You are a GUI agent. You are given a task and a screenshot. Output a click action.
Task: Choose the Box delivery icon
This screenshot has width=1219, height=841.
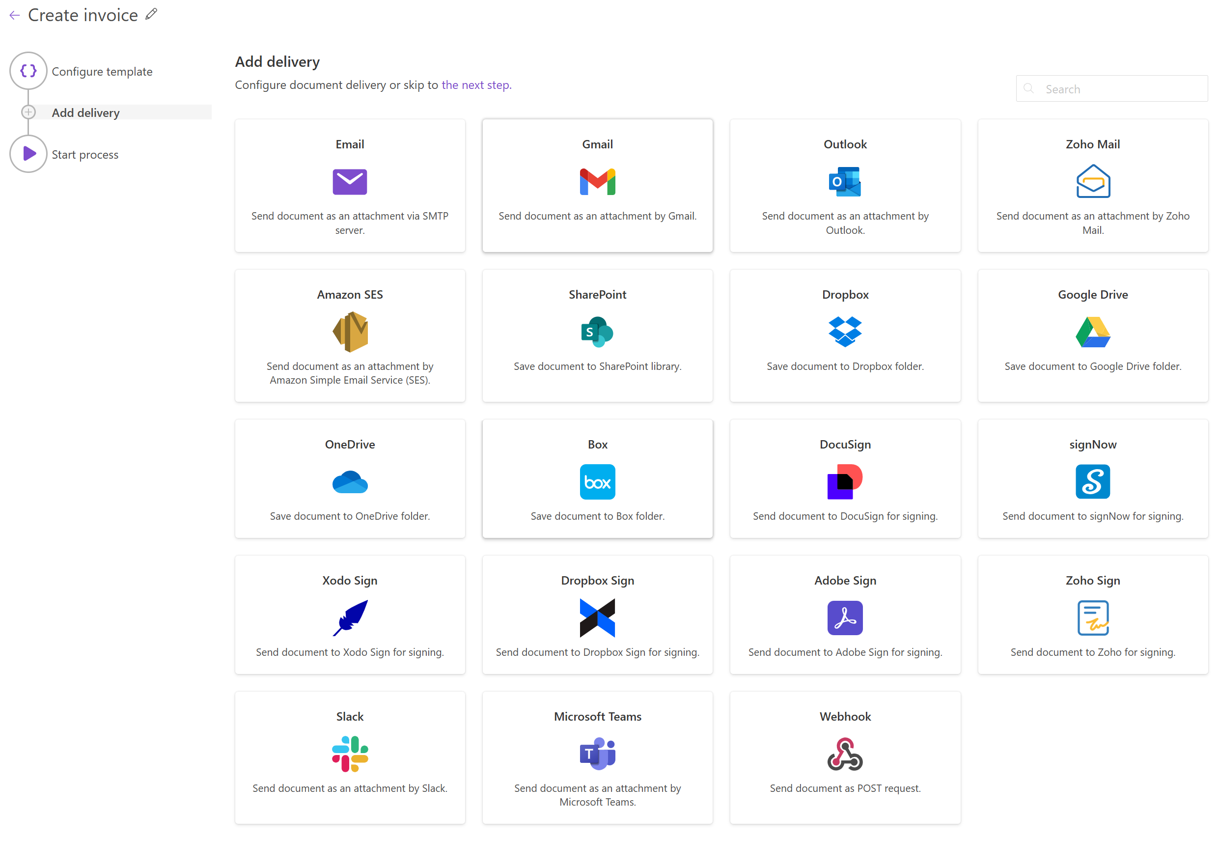click(597, 481)
